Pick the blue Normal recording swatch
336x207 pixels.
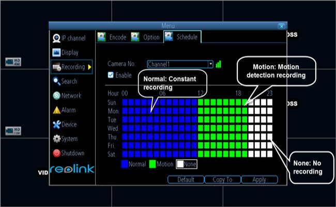(x=125, y=164)
